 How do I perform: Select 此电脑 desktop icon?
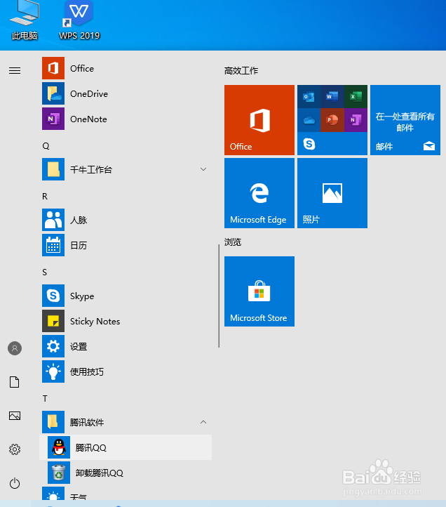coord(25,20)
